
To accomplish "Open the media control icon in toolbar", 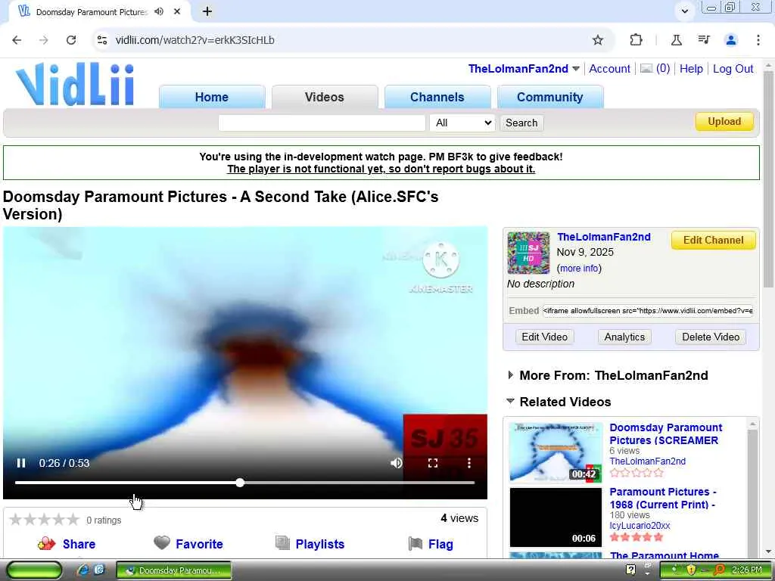I will (704, 40).
